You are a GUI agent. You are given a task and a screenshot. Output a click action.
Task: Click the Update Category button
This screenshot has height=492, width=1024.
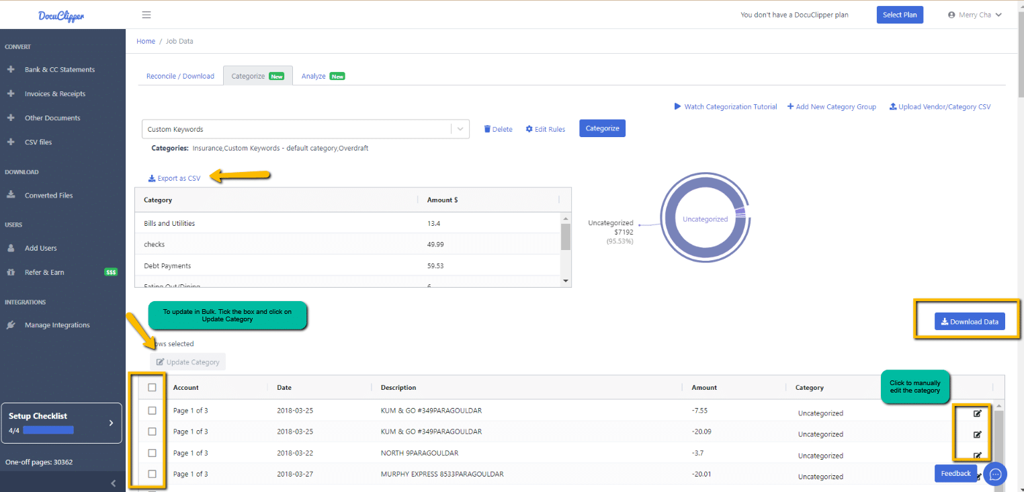188,362
